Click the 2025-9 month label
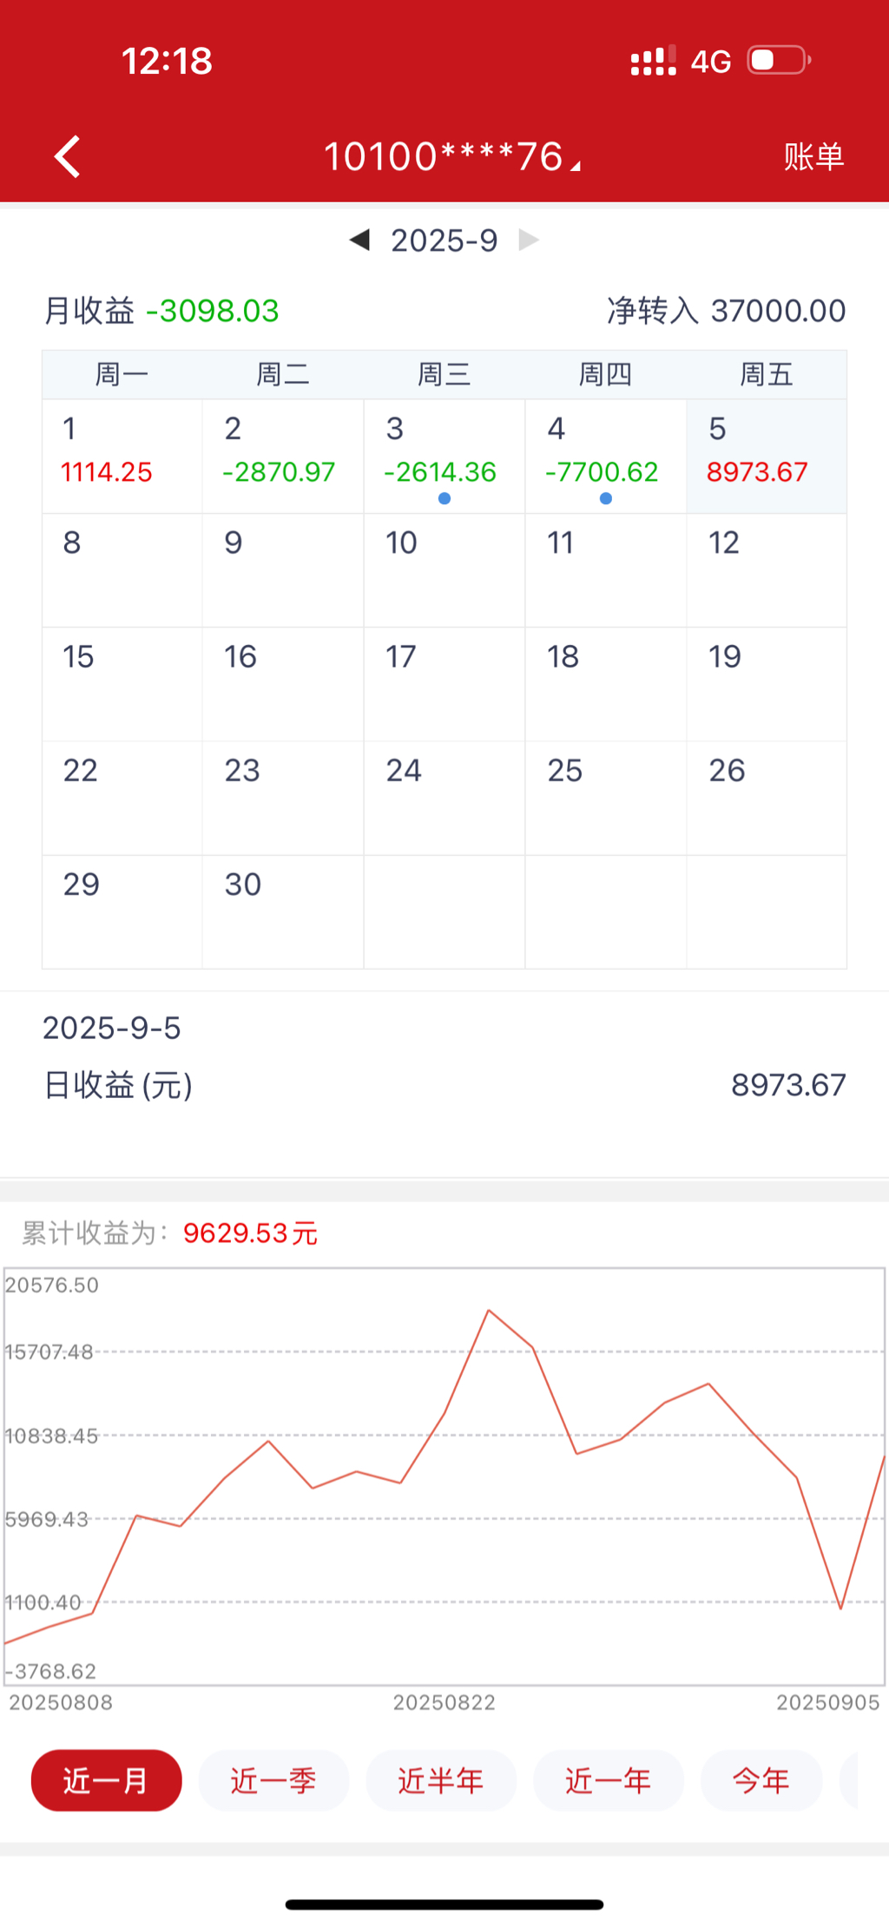The height and width of the screenshot is (1927, 889). pyautogui.click(x=444, y=240)
